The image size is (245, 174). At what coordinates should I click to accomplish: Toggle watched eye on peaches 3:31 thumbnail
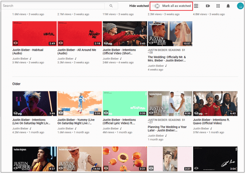106,168
